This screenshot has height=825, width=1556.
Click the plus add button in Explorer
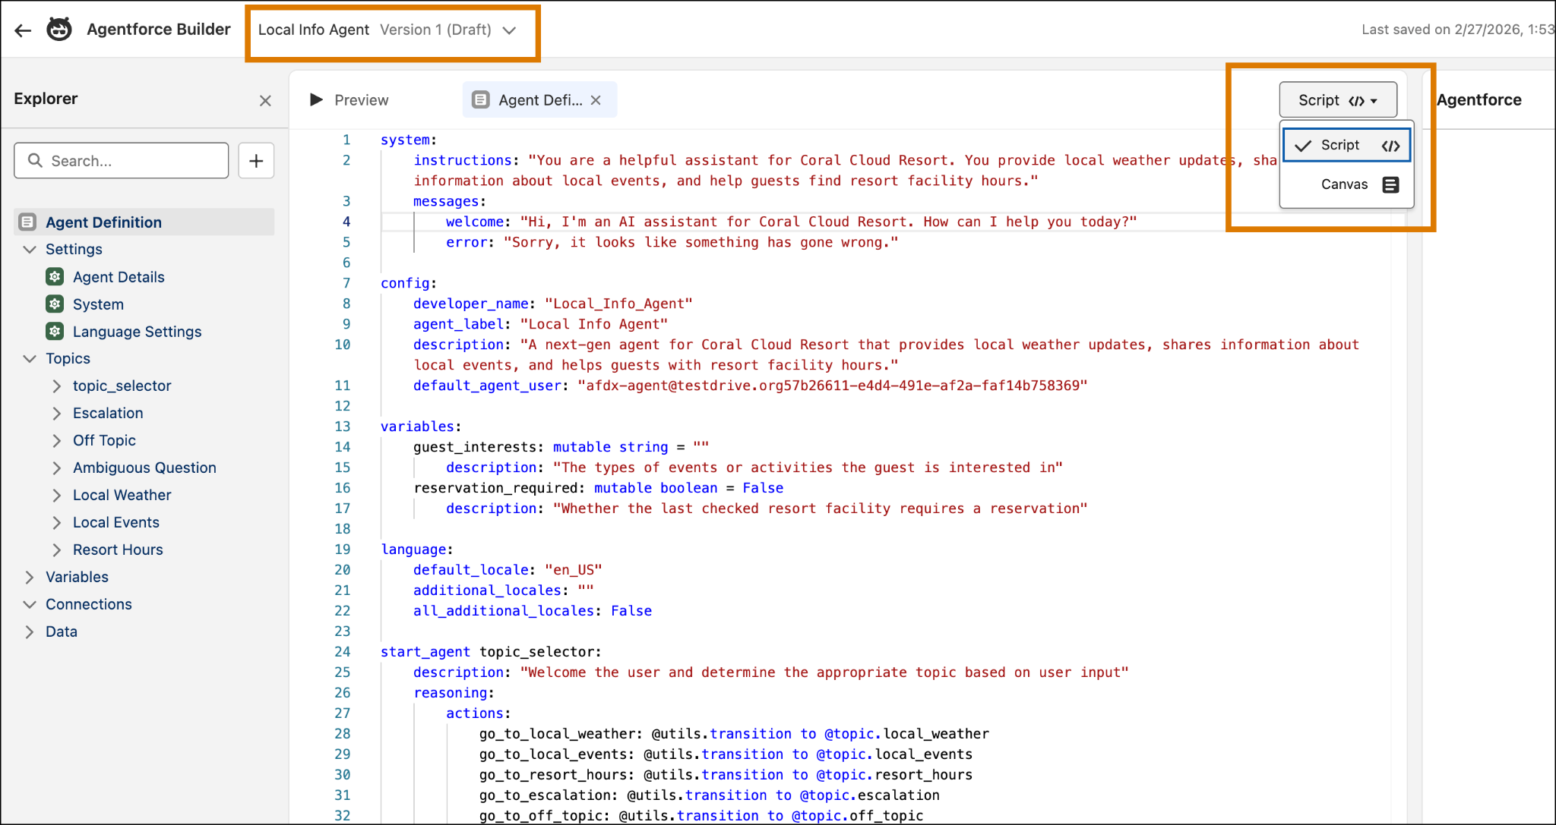256,161
